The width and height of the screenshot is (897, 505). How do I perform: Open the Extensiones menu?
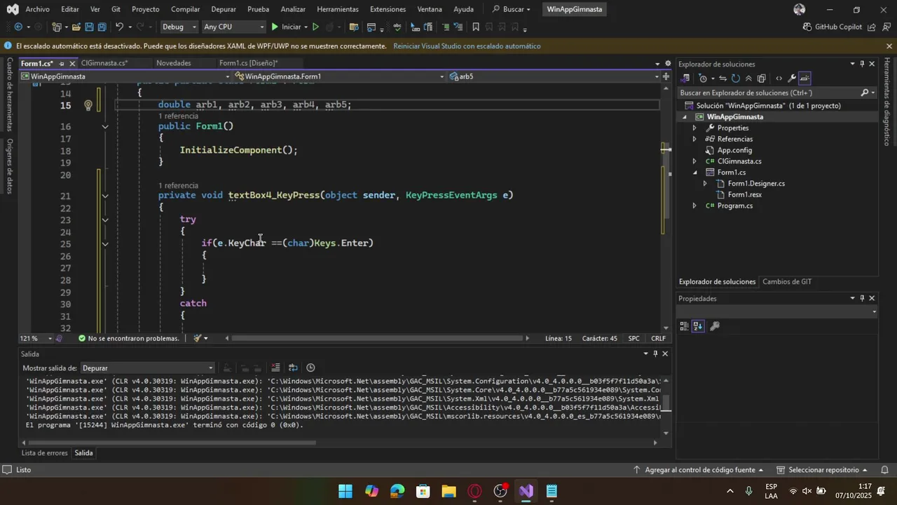click(x=388, y=9)
